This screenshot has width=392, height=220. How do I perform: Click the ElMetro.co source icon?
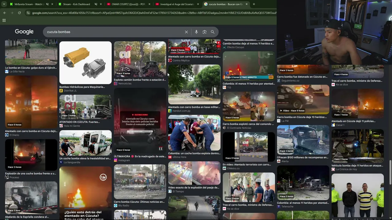224,168
